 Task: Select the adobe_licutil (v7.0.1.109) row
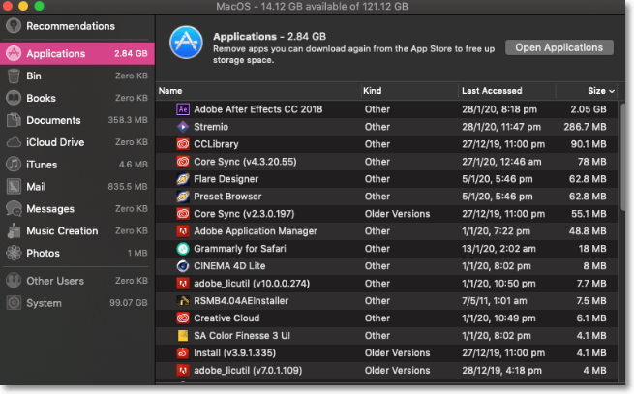pyautogui.click(x=387, y=370)
